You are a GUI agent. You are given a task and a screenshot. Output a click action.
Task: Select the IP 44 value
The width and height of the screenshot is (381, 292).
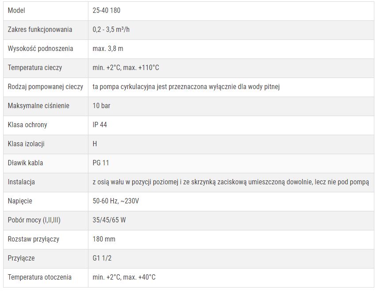click(x=100, y=125)
